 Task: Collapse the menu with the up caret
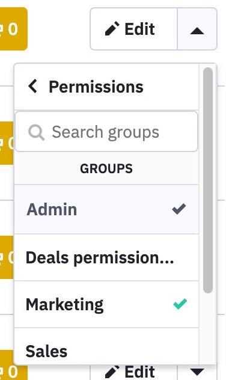pyautogui.click(x=197, y=29)
